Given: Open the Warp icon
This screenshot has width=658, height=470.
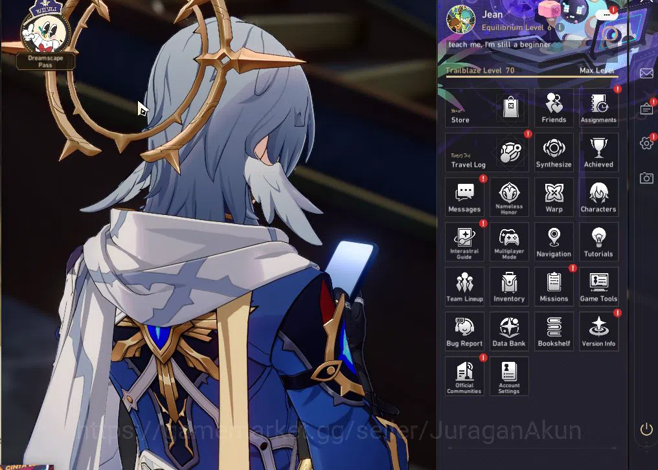Looking at the screenshot, I should click(x=554, y=197).
